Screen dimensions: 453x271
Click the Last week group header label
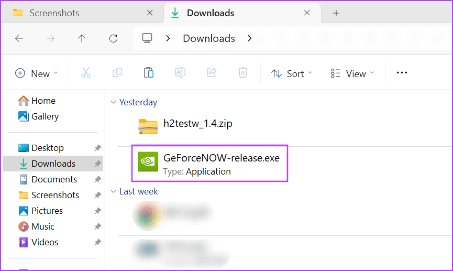[139, 191]
